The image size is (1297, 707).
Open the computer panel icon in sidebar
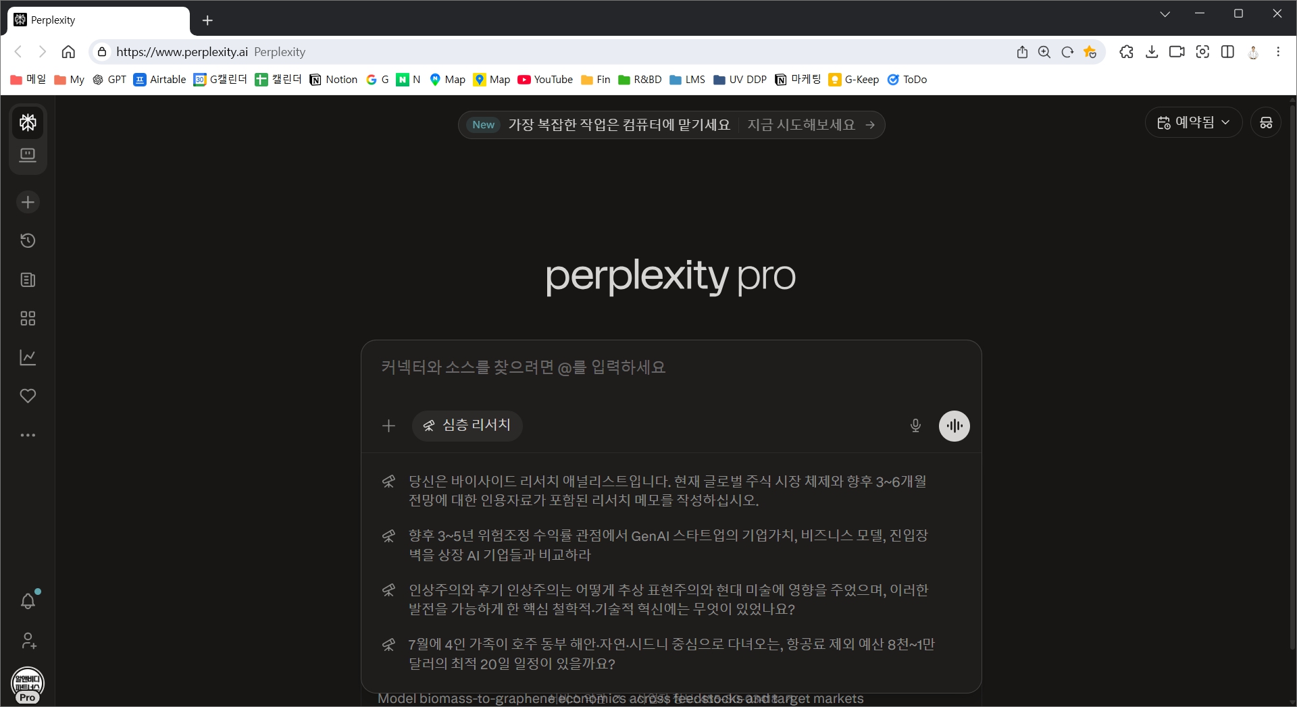click(28, 155)
